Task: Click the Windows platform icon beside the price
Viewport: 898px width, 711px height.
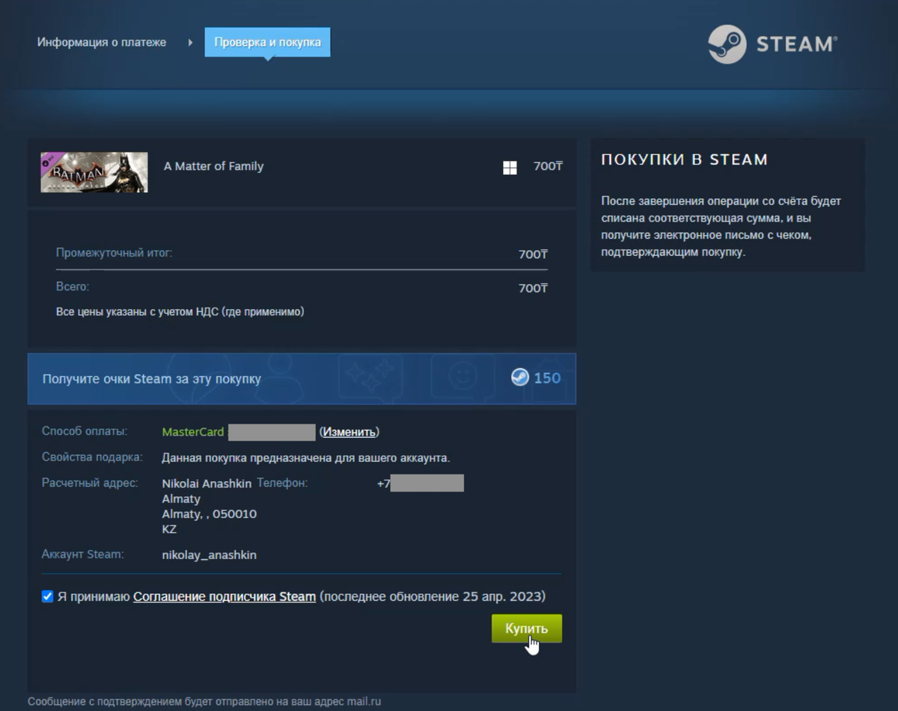Action: [510, 168]
